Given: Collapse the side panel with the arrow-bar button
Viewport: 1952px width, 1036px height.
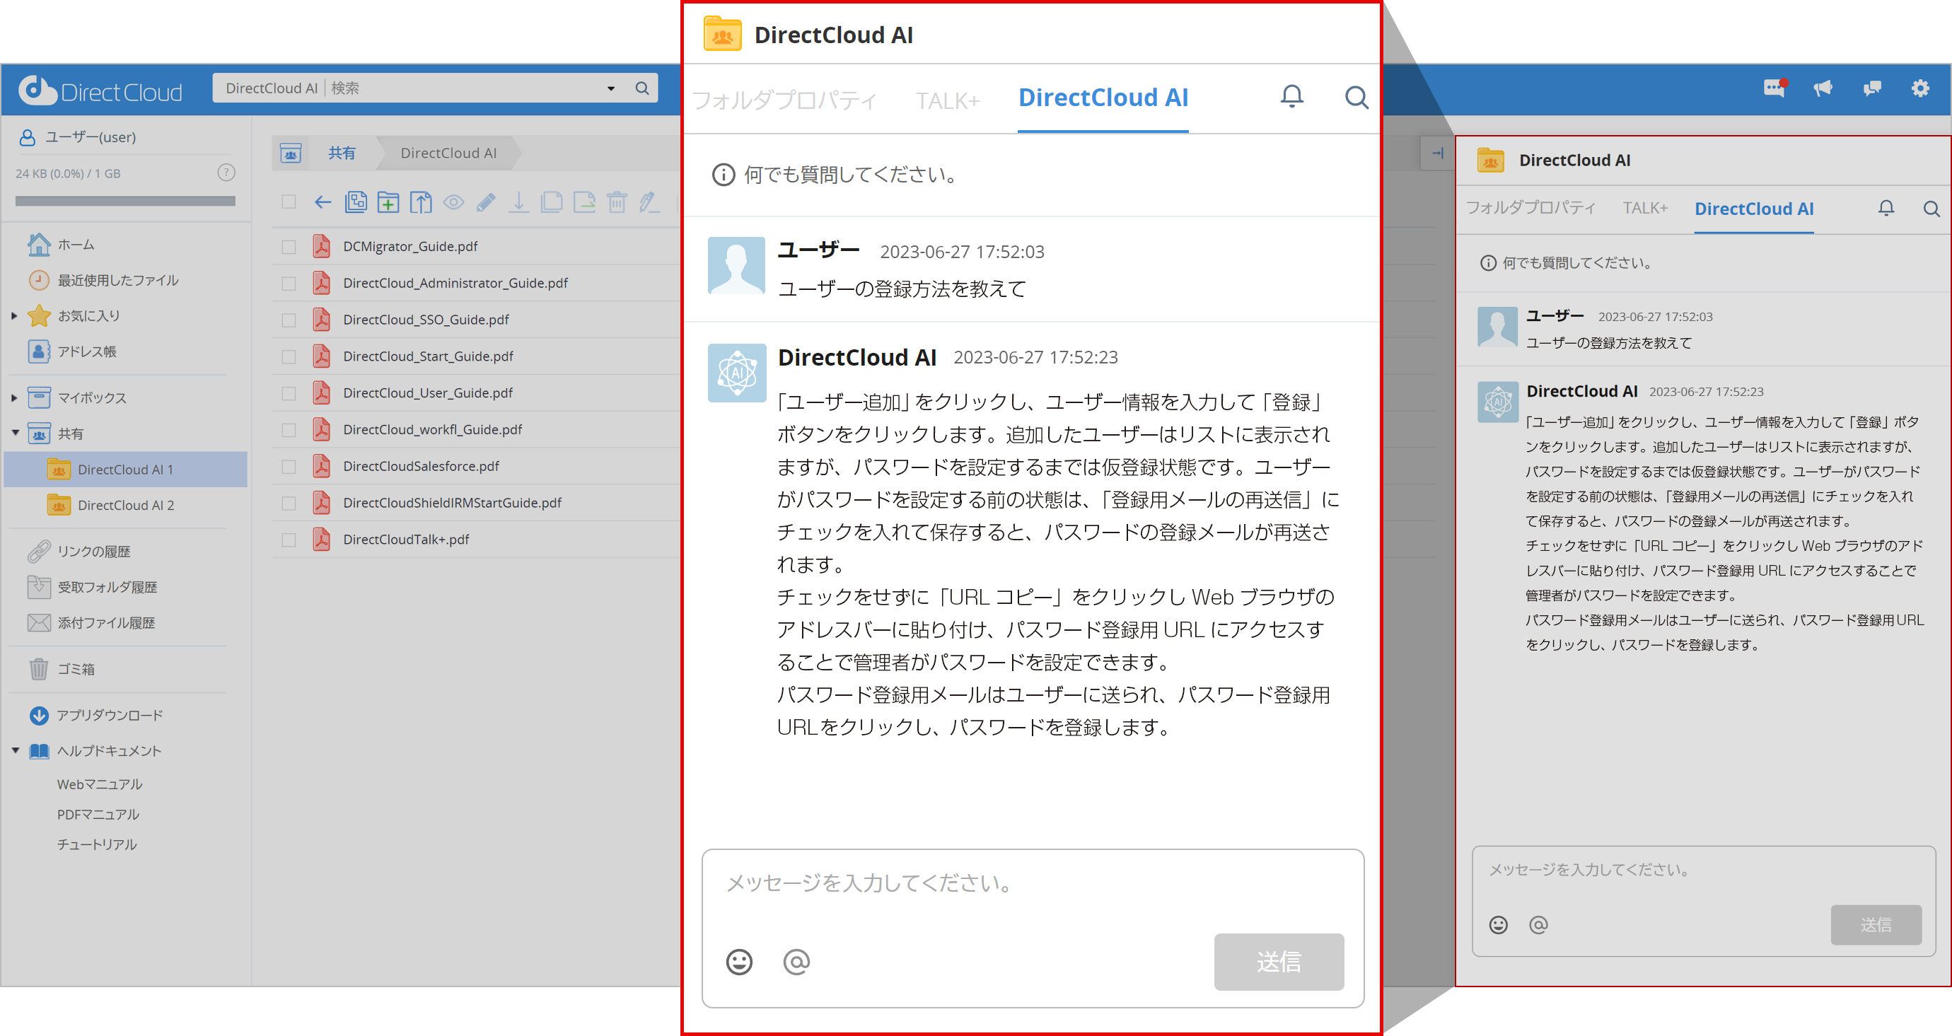Looking at the screenshot, I should (x=1437, y=153).
